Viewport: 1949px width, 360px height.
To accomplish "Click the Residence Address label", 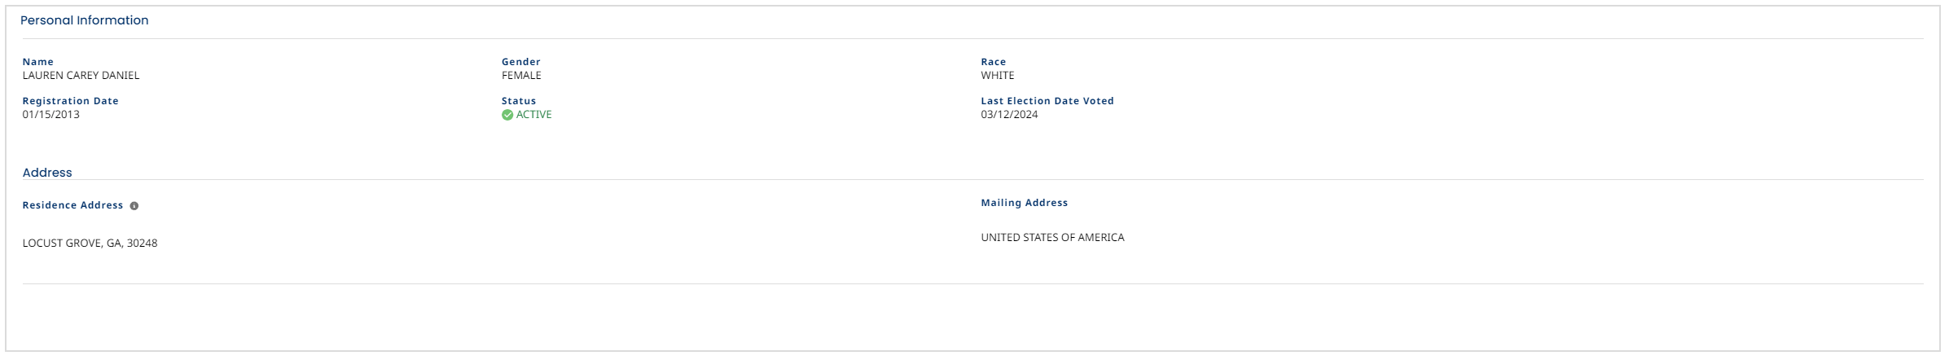I will pos(72,205).
